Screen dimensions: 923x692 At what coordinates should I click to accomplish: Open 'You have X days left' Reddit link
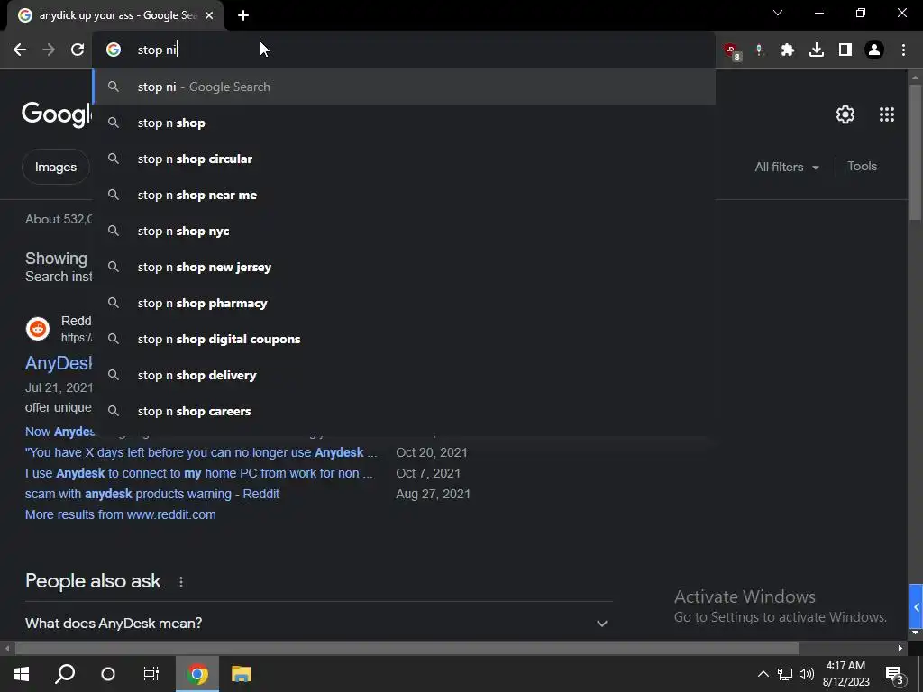201,452
